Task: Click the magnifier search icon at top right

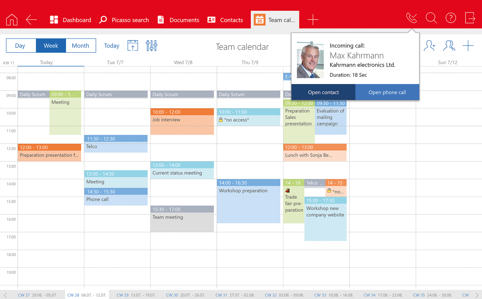Action: [431, 18]
